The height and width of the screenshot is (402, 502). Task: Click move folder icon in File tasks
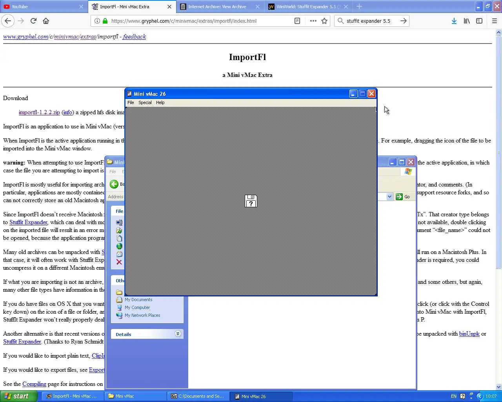click(119, 230)
